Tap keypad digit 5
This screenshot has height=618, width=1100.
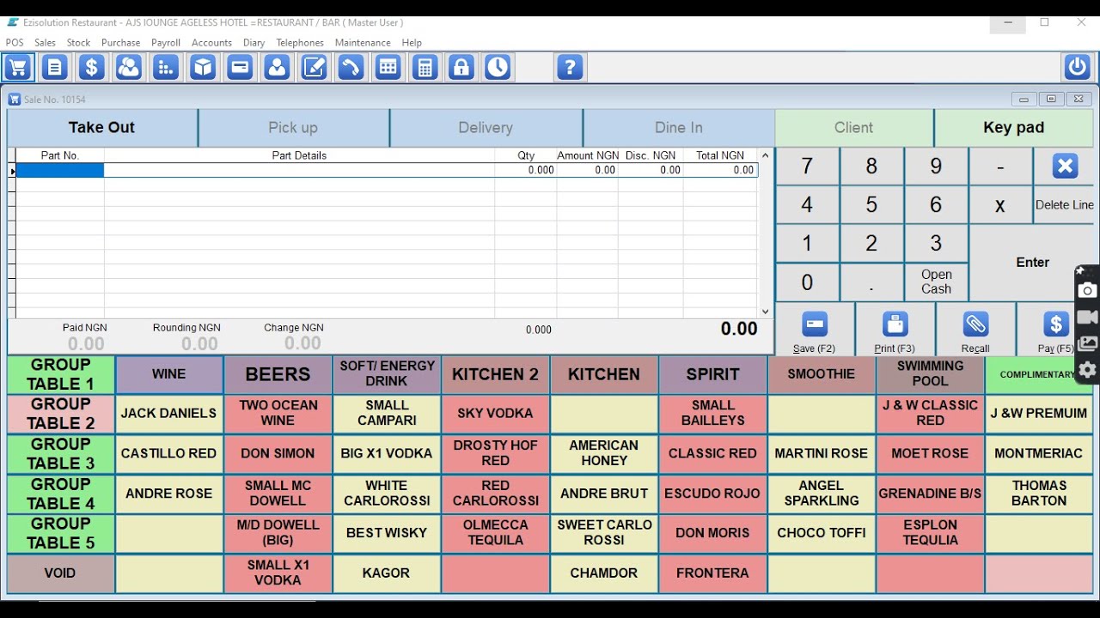[871, 204]
